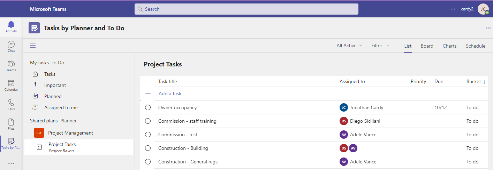Click DS avatar on Commission - staff training
The image size is (493, 170).
344,121
